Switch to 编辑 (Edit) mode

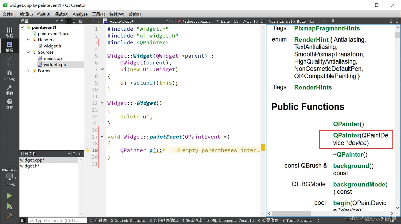(9, 46)
